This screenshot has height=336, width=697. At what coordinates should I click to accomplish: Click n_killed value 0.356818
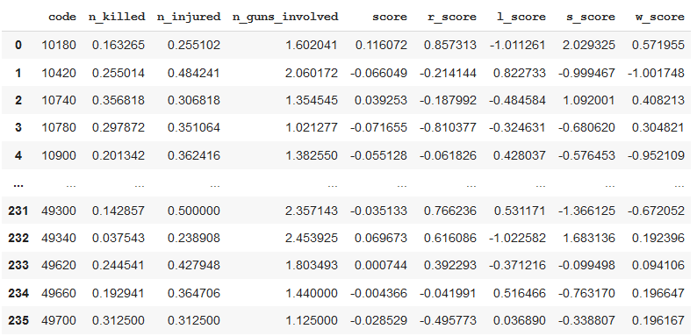point(119,100)
